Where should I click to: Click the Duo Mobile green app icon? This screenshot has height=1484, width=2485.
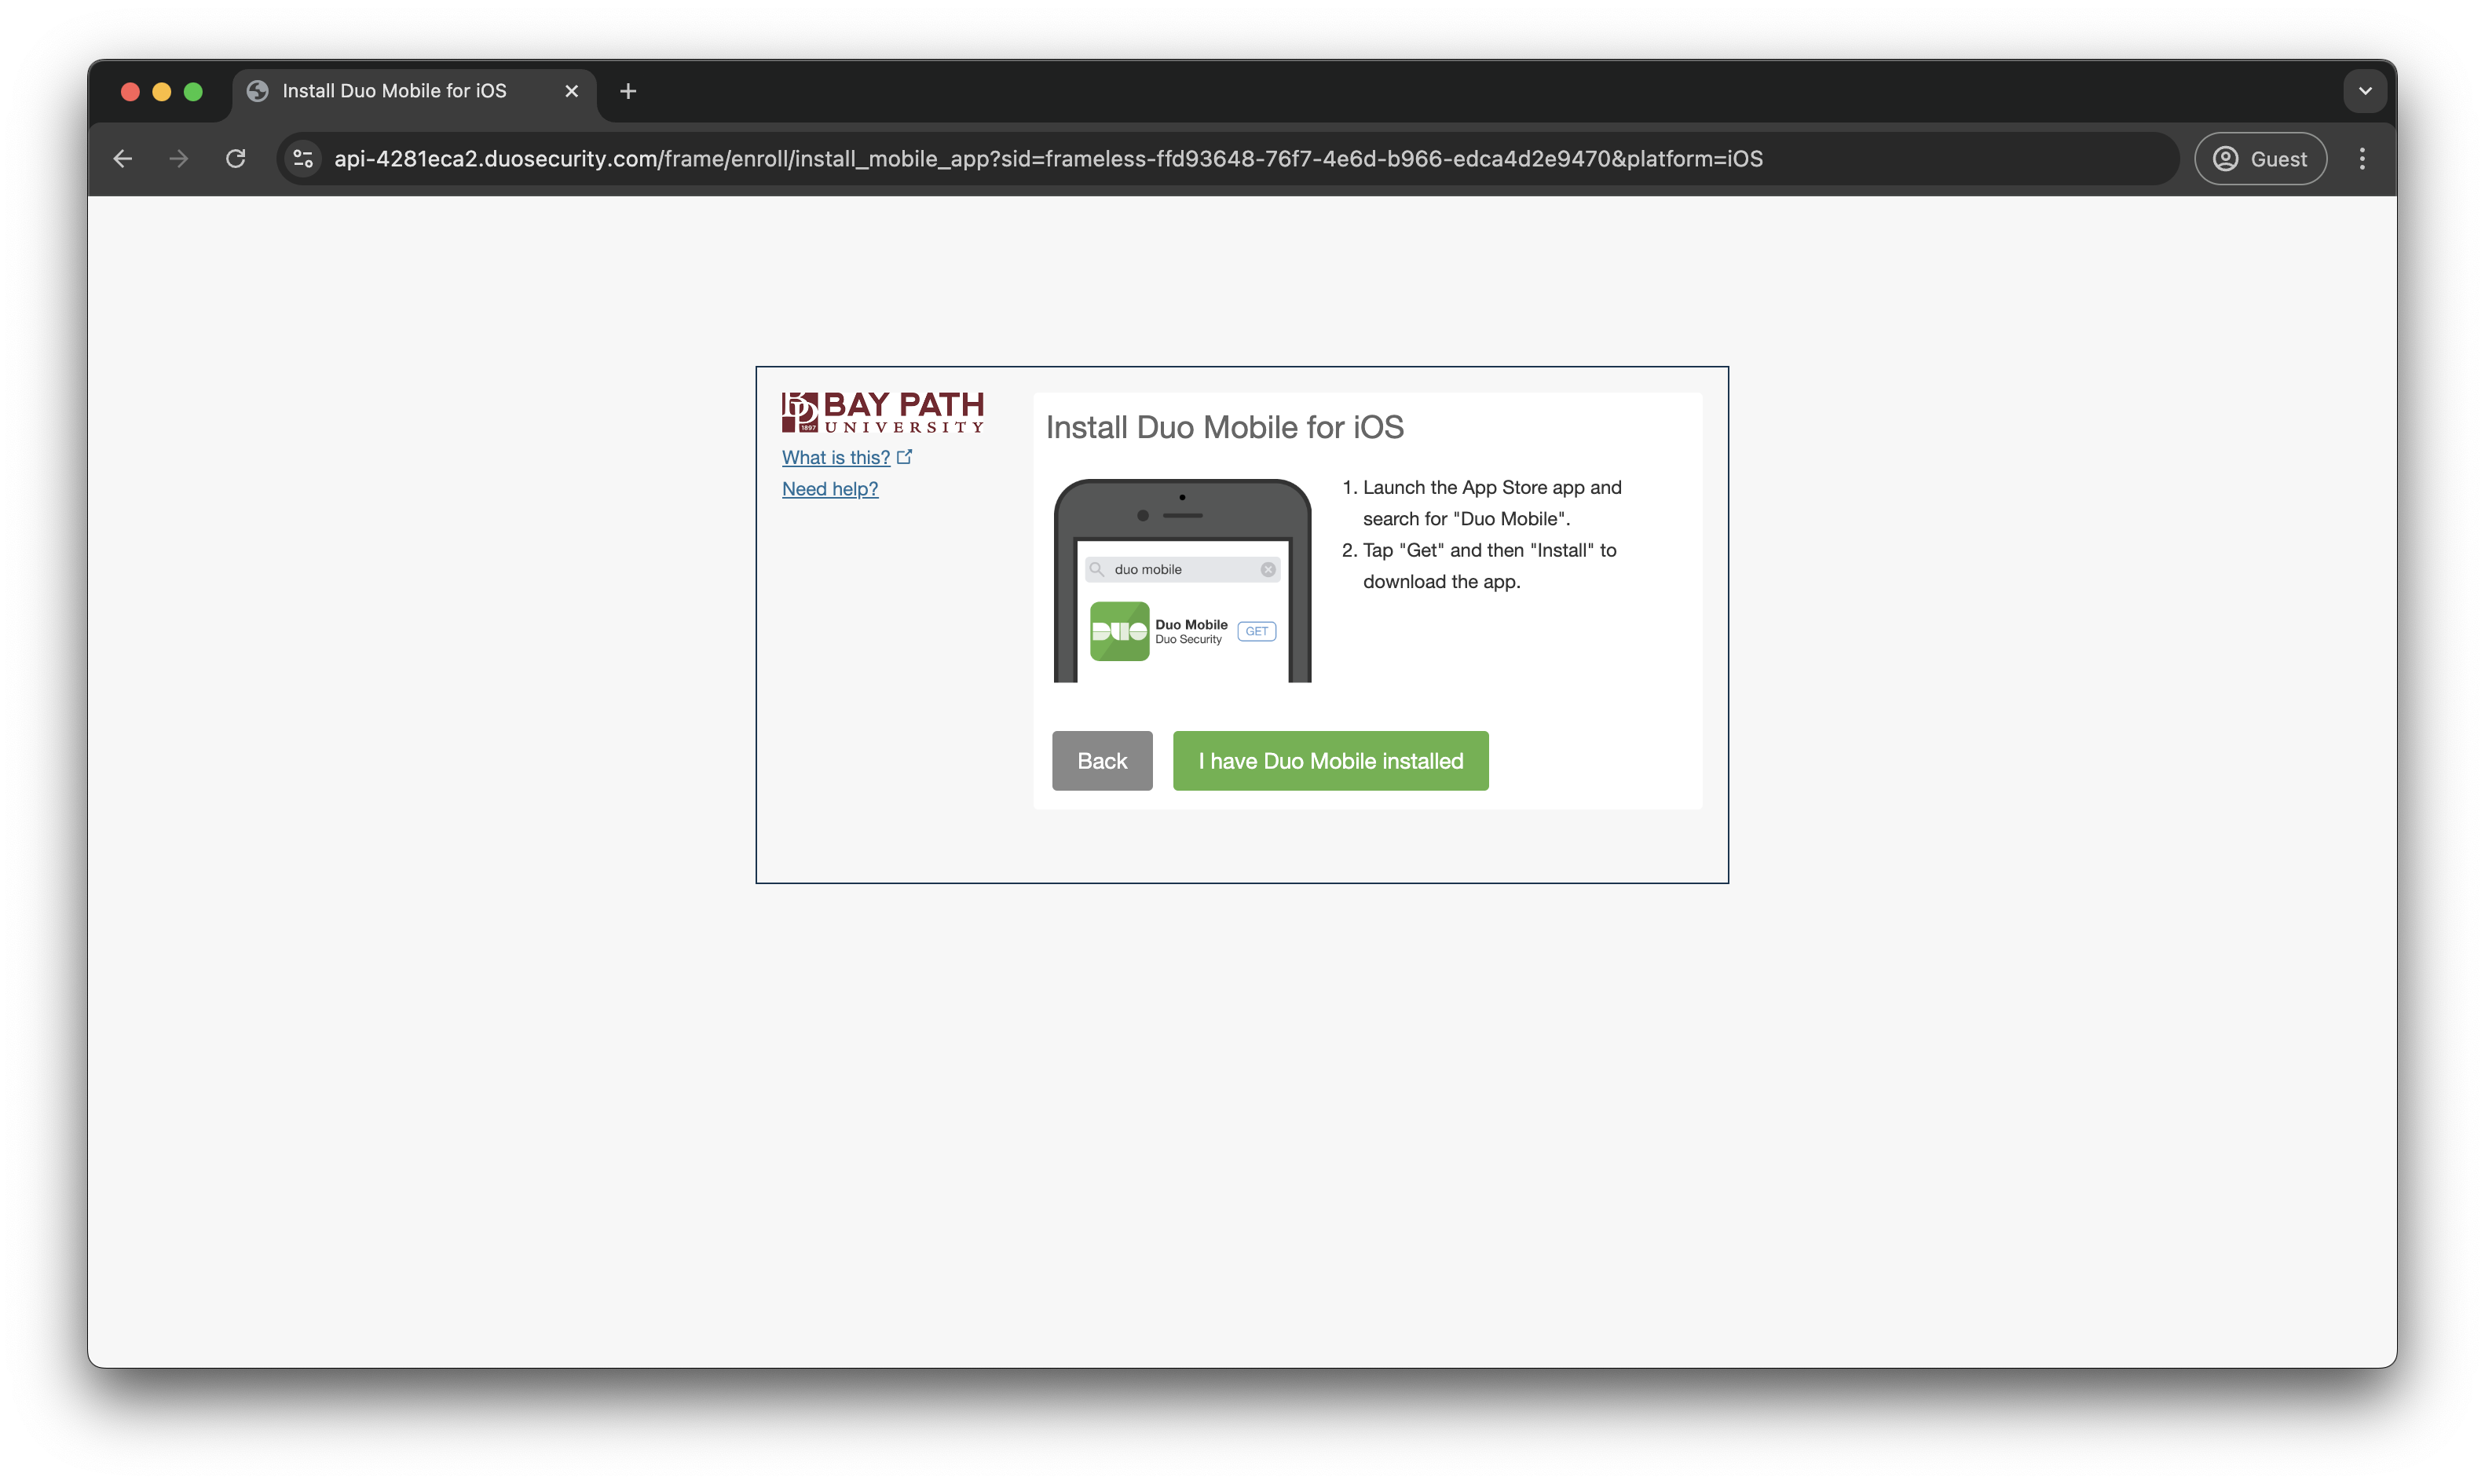pos(1119,631)
